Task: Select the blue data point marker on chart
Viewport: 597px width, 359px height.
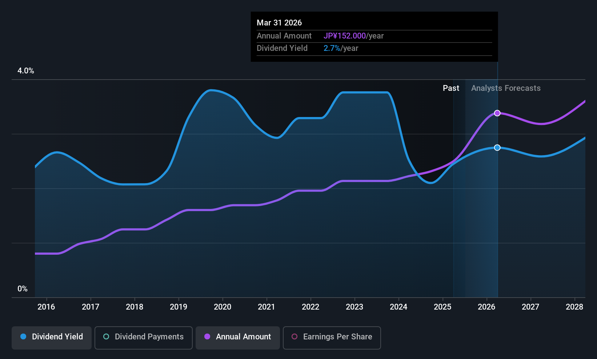Action: click(x=497, y=148)
